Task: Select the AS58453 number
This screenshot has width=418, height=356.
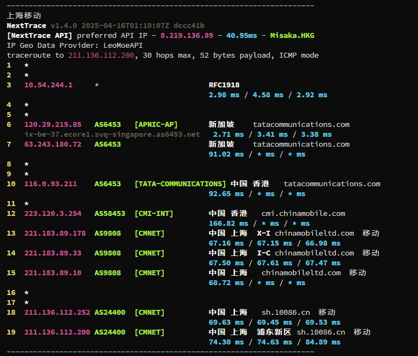Action: tap(110, 214)
